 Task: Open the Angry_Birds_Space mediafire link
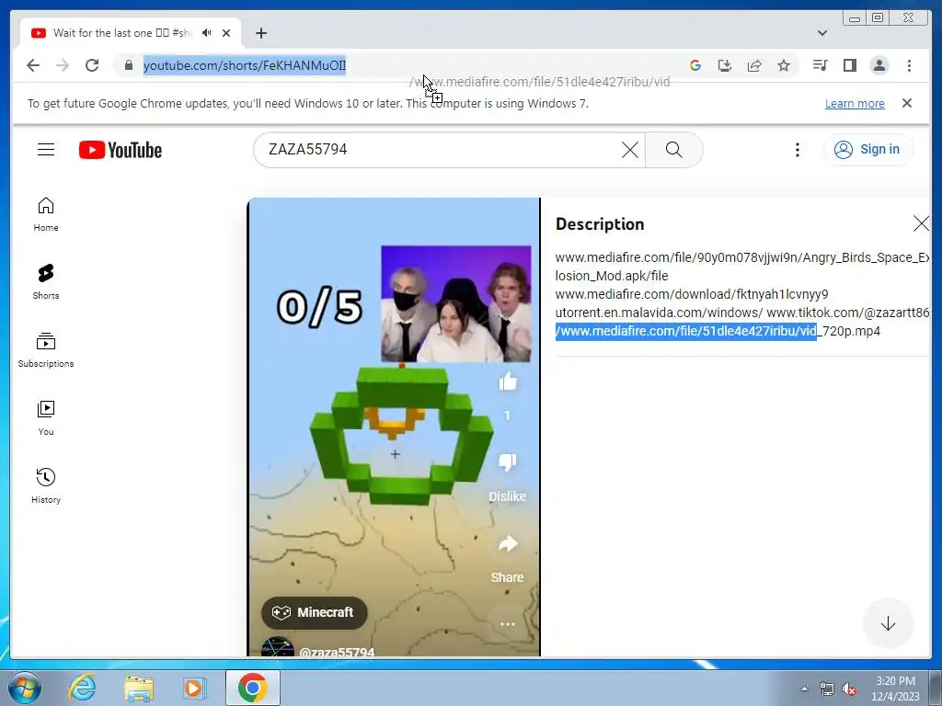click(742, 267)
